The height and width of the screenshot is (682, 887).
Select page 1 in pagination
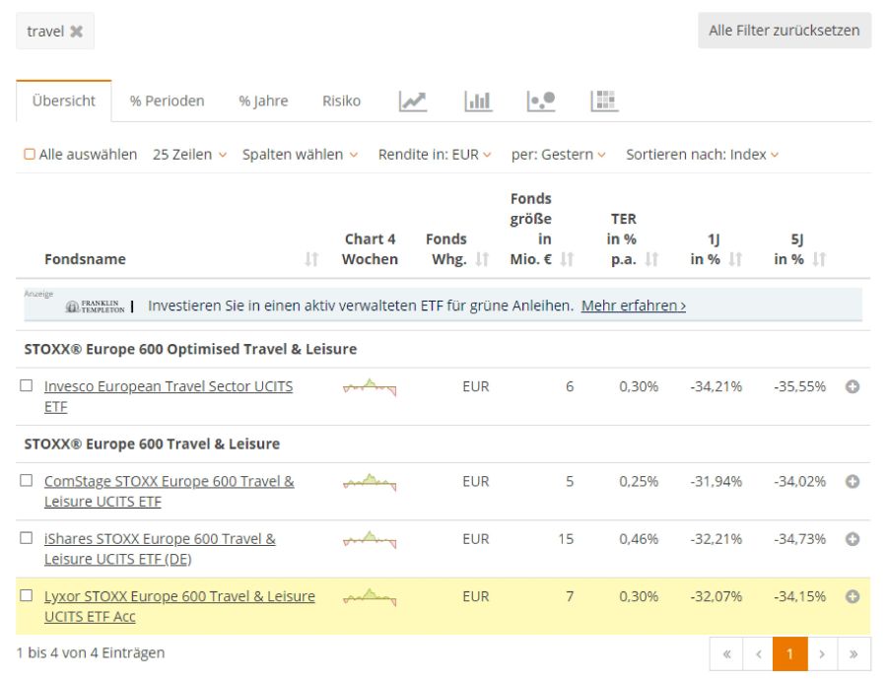(x=790, y=654)
